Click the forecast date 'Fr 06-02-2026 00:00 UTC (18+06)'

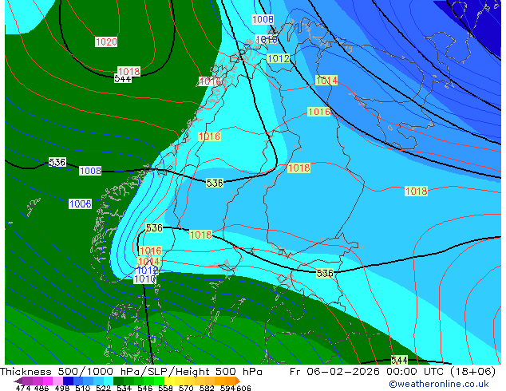pos(393,372)
